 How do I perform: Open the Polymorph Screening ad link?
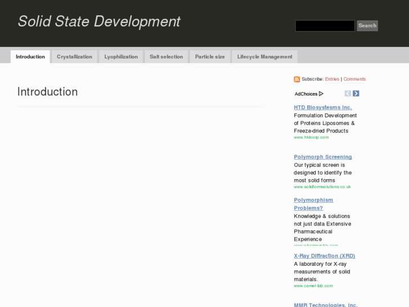(322, 157)
